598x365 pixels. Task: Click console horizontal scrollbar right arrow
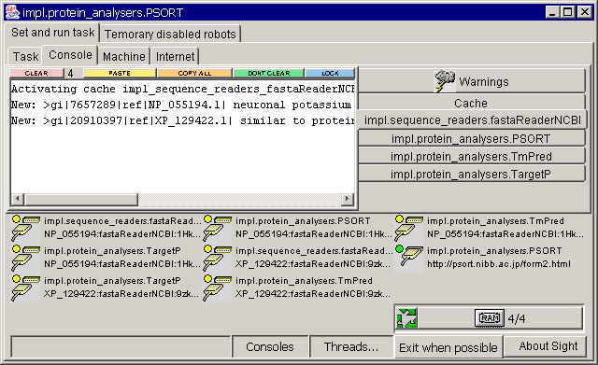347,199
